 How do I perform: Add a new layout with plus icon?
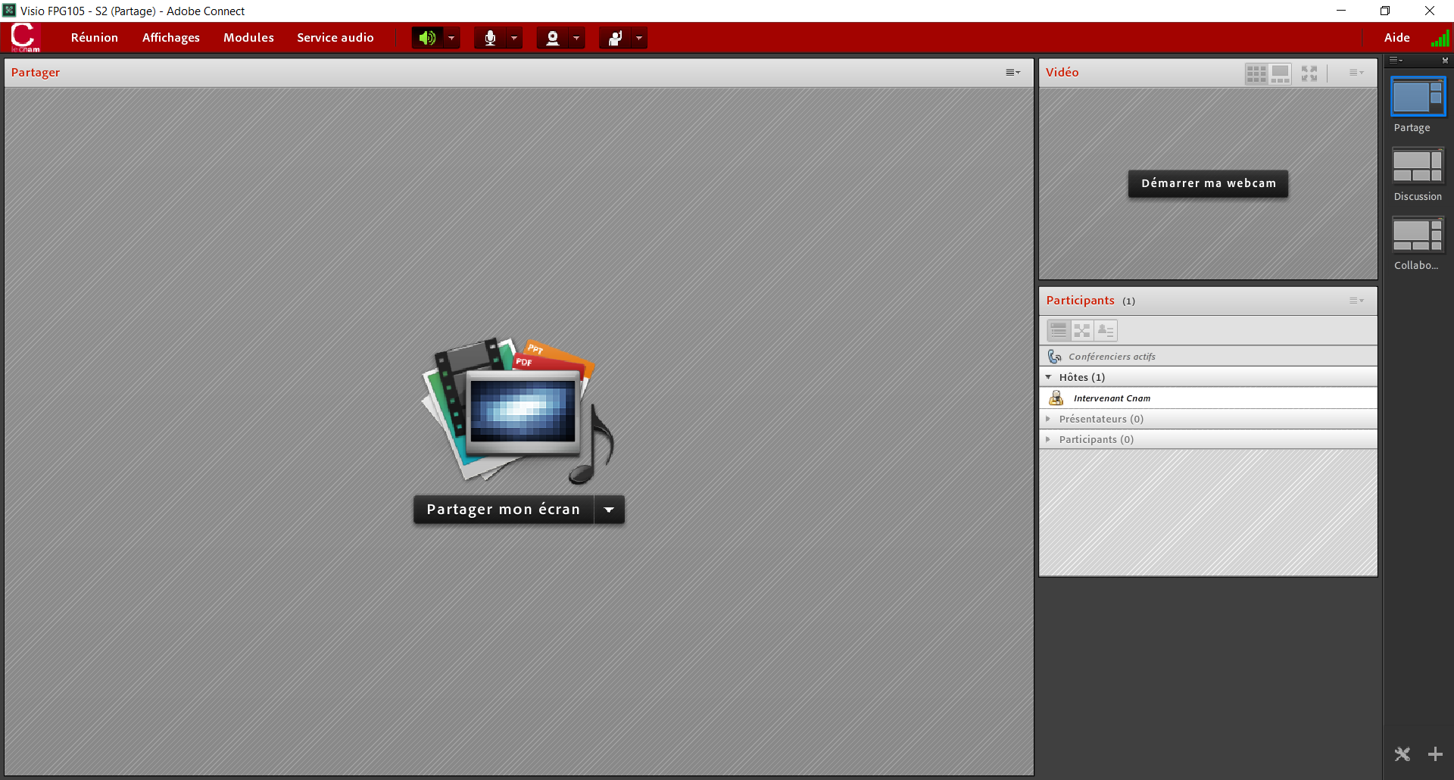point(1435,754)
